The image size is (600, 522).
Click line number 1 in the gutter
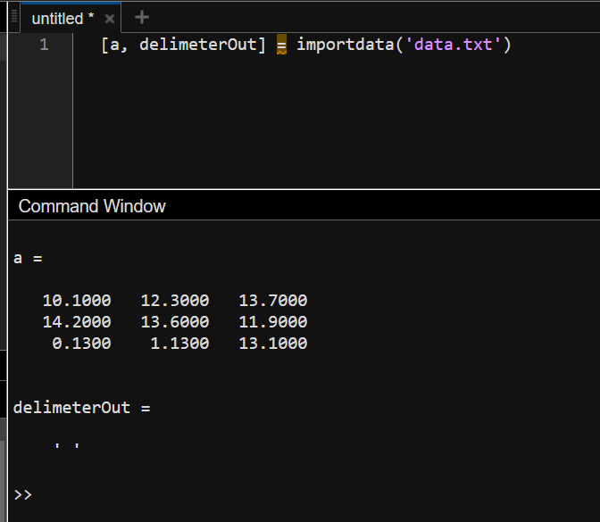click(x=44, y=45)
